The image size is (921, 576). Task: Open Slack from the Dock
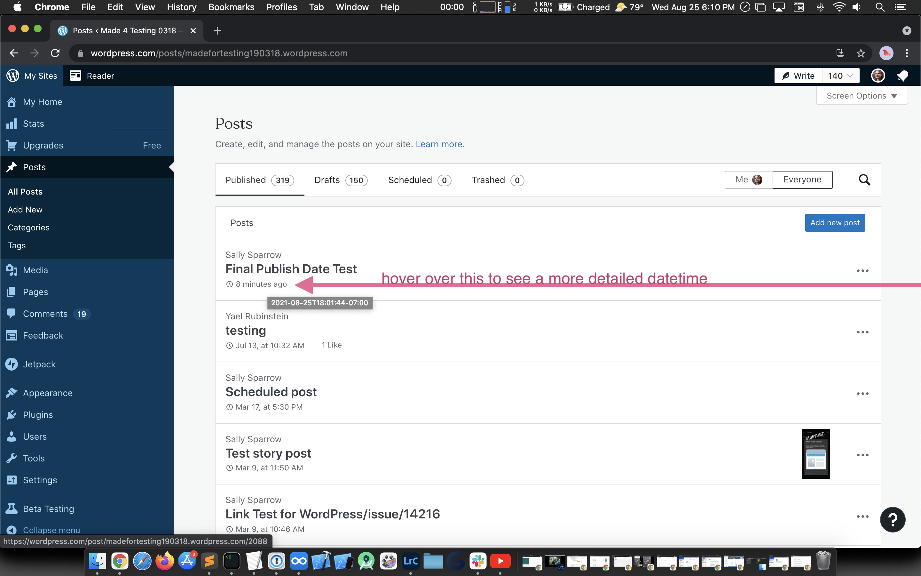pos(478,561)
